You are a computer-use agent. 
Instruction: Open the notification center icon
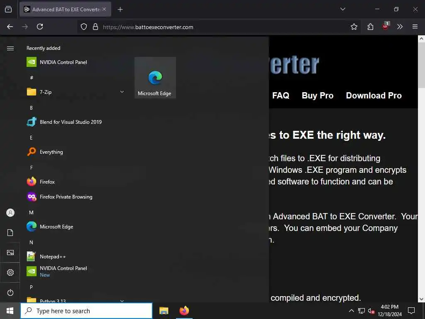click(x=411, y=311)
